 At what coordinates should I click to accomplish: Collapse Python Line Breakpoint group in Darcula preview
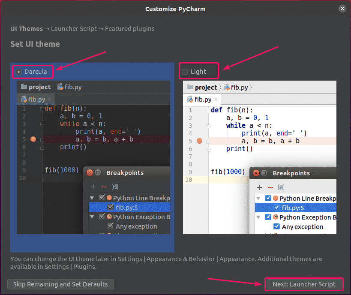[x=92, y=198]
